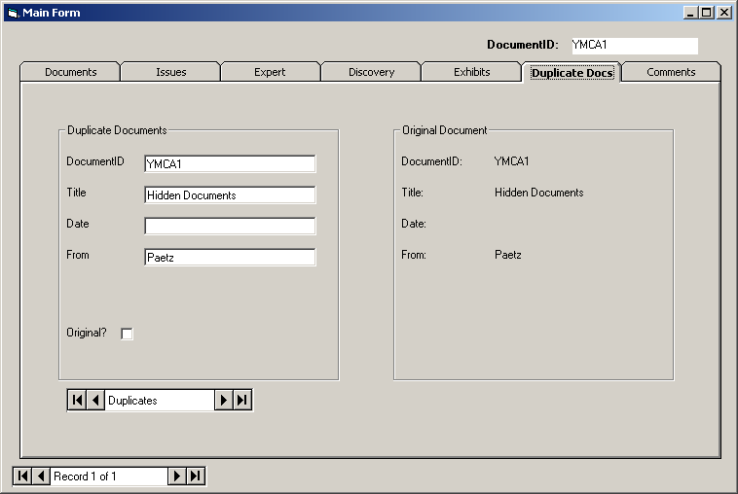Click the empty Date input field
Image resolution: width=738 pixels, height=494 pixels.
pos(230,227)
